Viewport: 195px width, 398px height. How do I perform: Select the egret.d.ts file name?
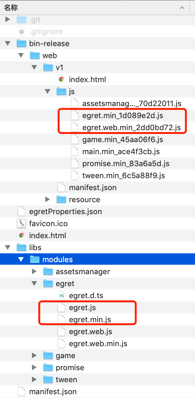click(x=86, y=296)
